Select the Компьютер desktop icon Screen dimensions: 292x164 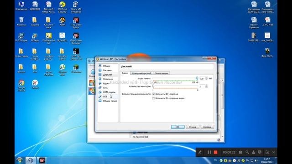click(x=21, y=6)
